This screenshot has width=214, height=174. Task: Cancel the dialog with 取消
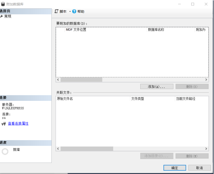(199, 168)
